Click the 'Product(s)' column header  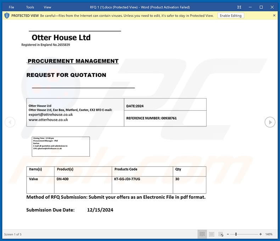click(x=83, y=172)
